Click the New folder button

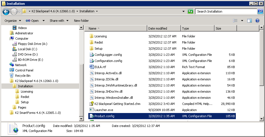(x=81, y=21)
